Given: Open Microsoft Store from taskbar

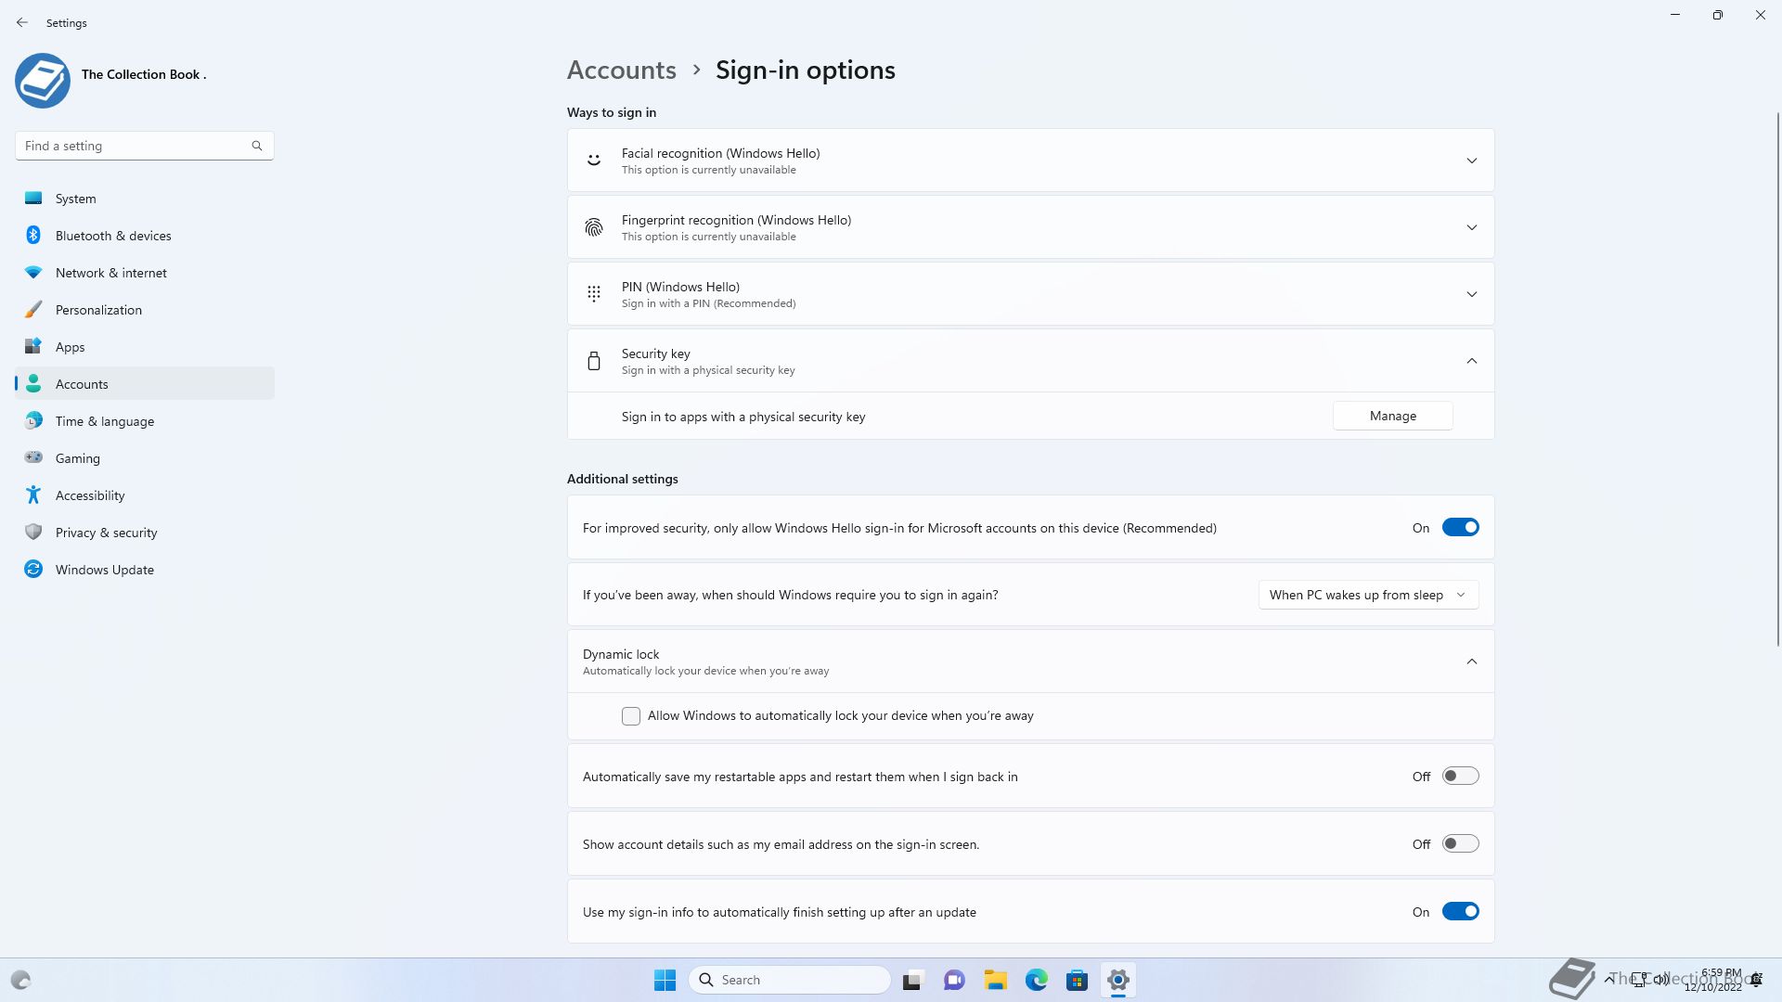Looking at the screenshot, I should [x=1077, y=980].
